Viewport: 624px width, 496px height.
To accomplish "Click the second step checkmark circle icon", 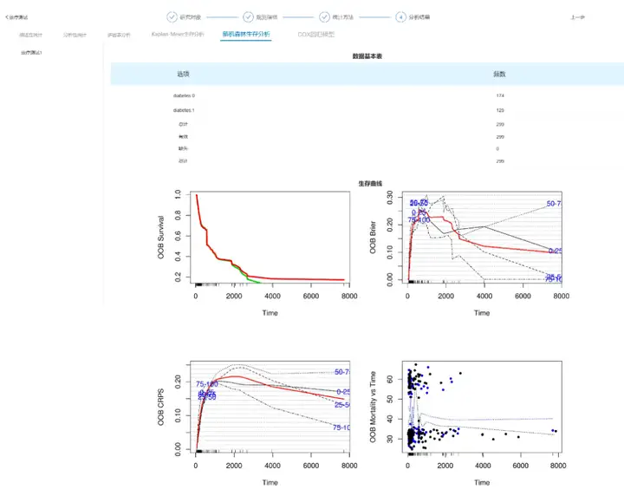I will click(x=248, y=17).
